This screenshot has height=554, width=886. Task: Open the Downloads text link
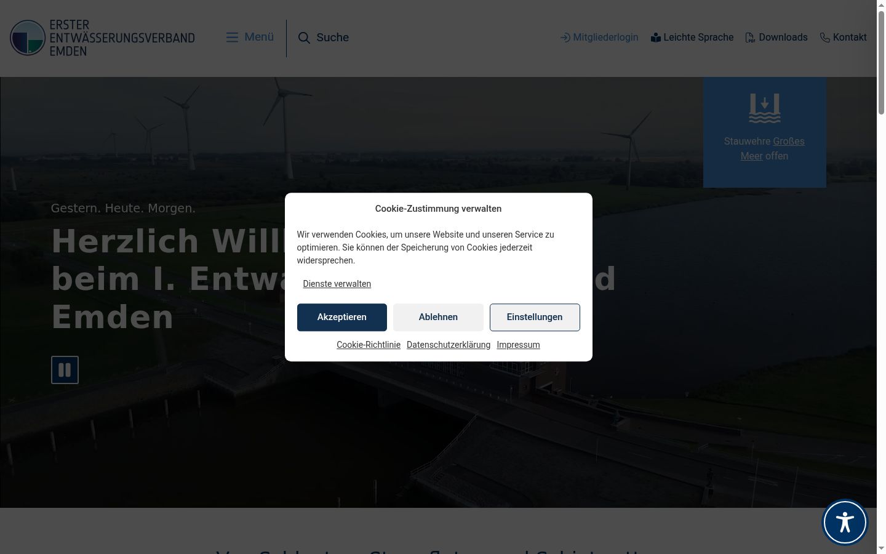(x=783, y=38)
